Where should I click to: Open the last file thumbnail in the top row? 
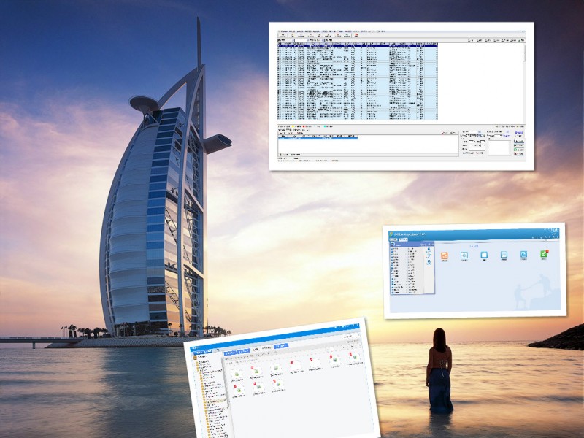tap(354, 356)
